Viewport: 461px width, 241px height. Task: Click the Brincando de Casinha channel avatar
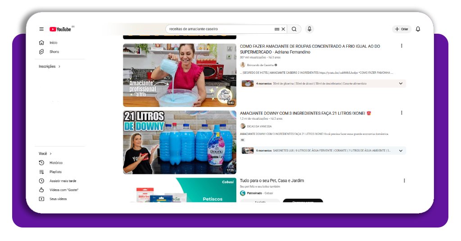coord(243,65)
